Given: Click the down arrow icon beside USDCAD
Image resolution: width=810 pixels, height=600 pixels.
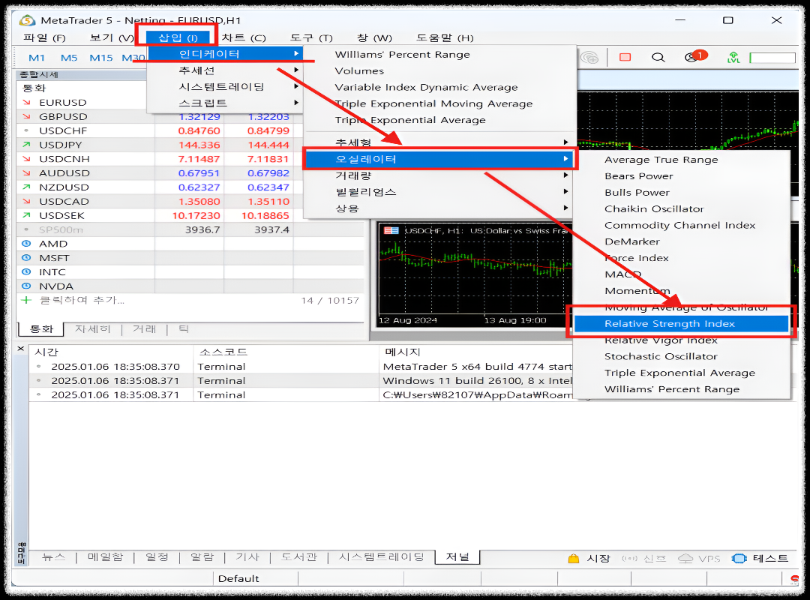Looking at the screenshot, I should (x=26, y=202).
